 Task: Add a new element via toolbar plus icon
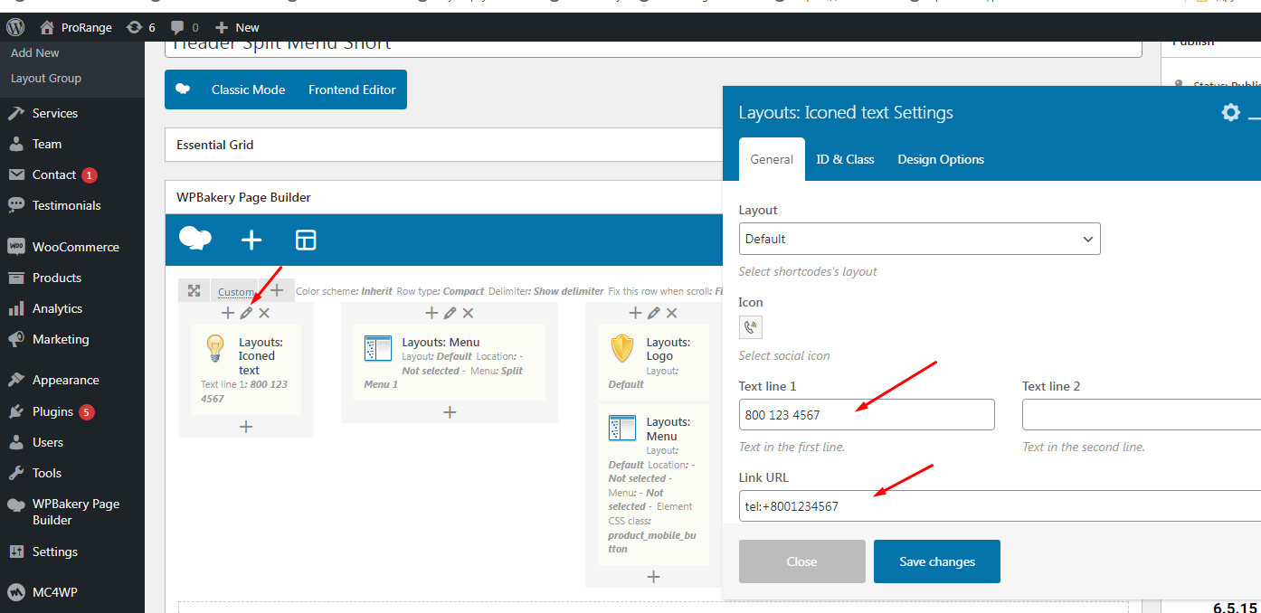pyautogui.click(x=251, y=240)
